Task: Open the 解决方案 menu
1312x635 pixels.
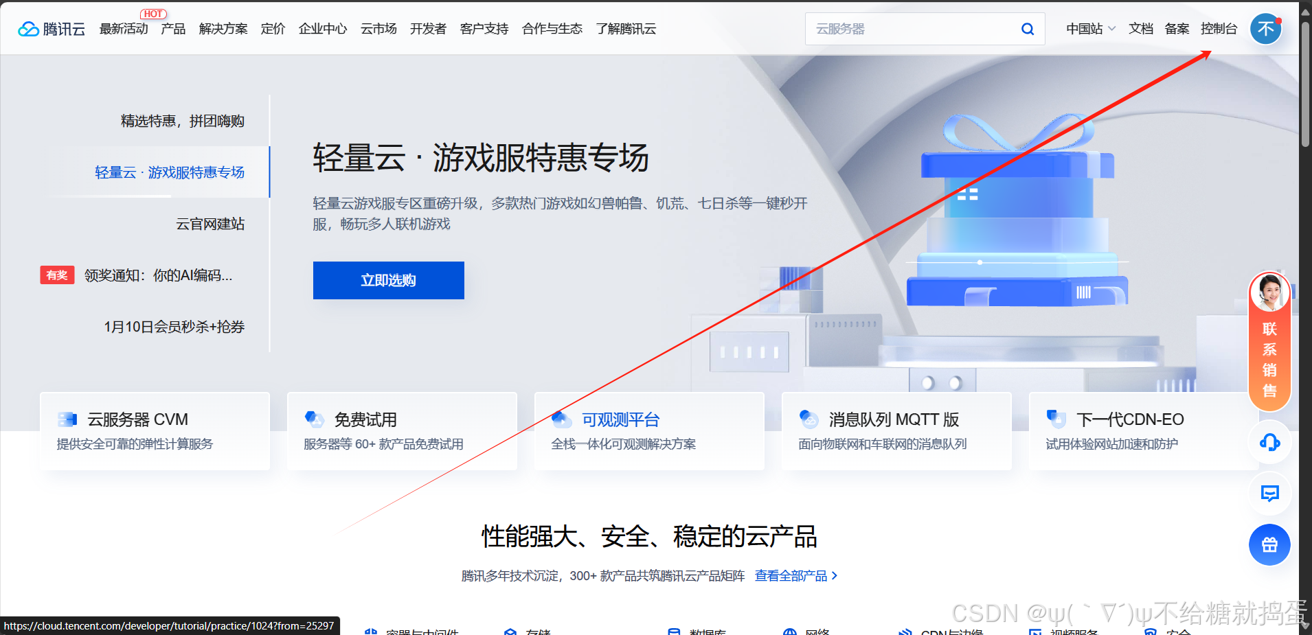Action: click(223, 29)
